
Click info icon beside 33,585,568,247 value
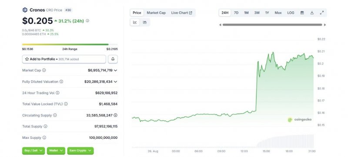pos(115,115)
